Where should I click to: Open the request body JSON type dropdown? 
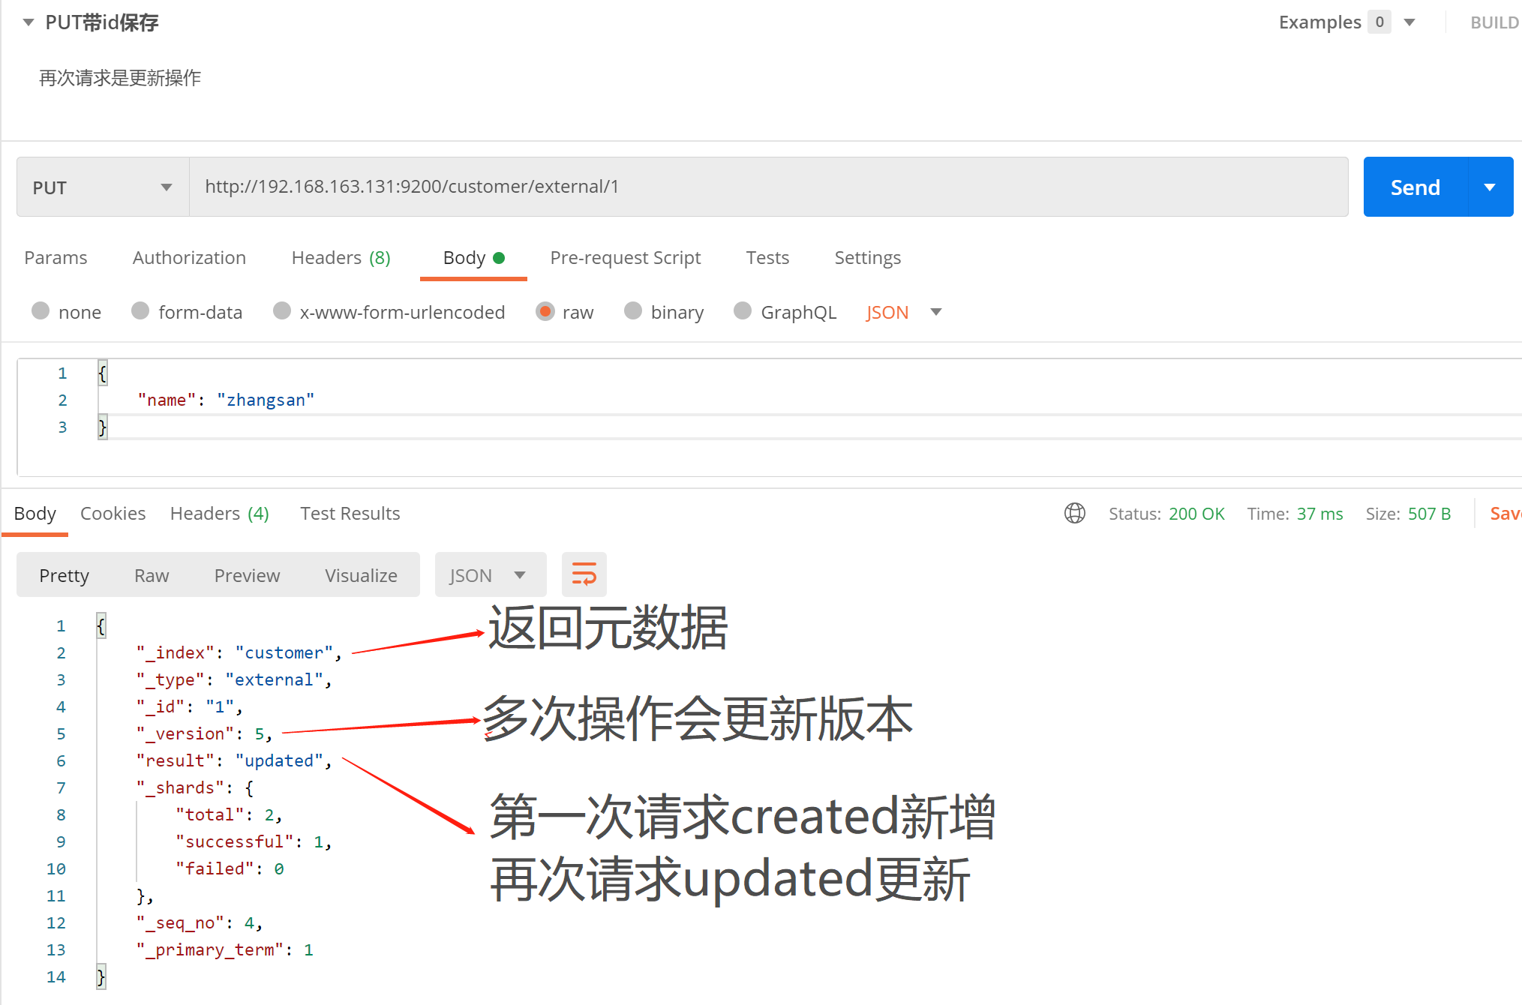[903, 312]
